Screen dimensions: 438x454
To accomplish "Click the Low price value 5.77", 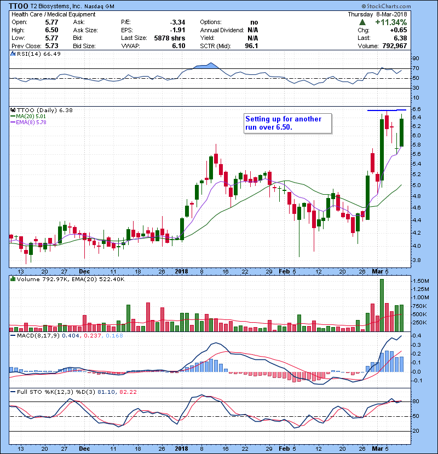I will pos(51,38).
